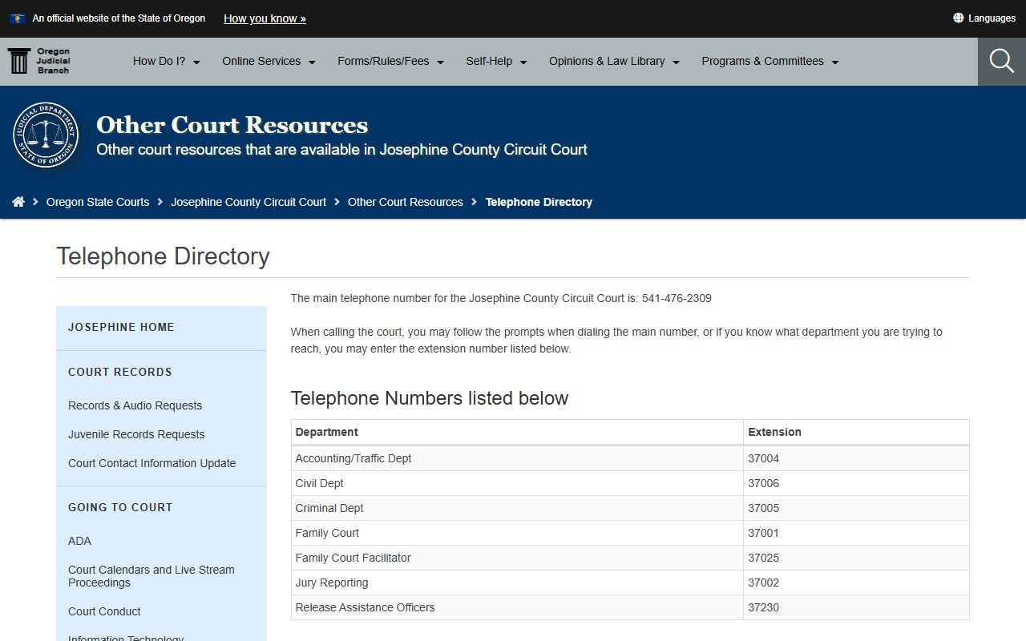
Task: Open the Forms/Rules/Fees menu
Action: pyautogui.click(x=391, y=61)
